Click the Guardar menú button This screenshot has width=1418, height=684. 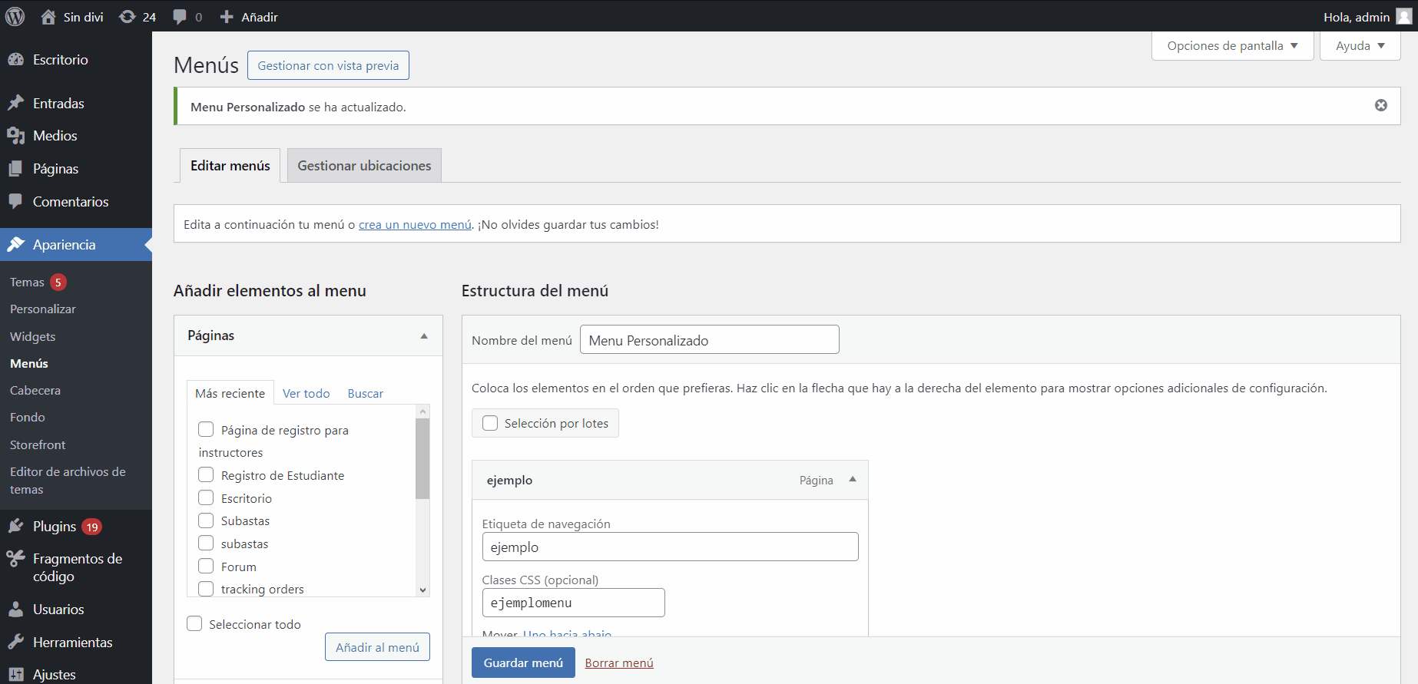(523, 663)
